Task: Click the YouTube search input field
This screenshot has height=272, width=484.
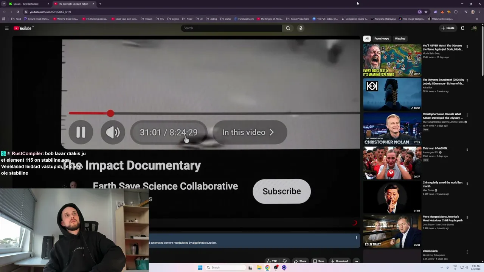Action: coord(231,28)
